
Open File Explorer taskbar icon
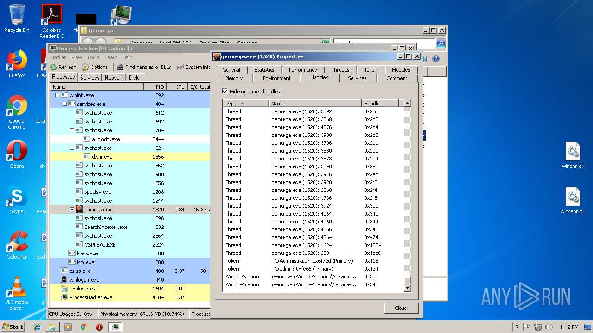click(52, 327)
